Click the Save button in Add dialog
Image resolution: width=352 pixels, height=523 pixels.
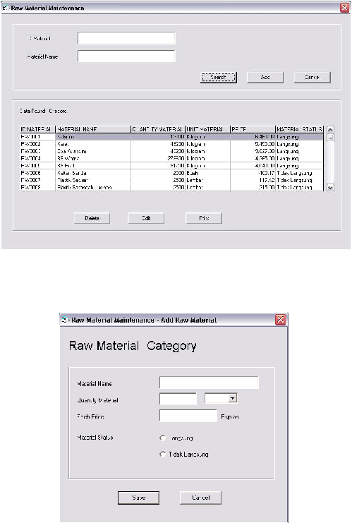(x=138, y=498)
